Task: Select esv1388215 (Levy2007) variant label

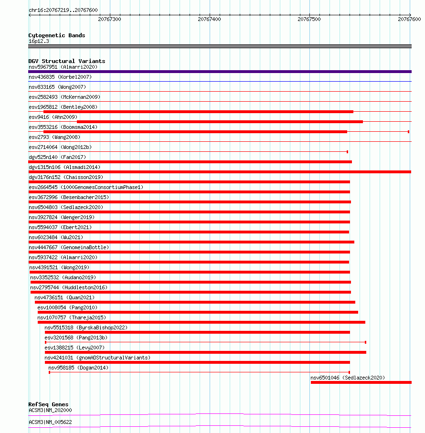Action: click(x=74, y=348)
